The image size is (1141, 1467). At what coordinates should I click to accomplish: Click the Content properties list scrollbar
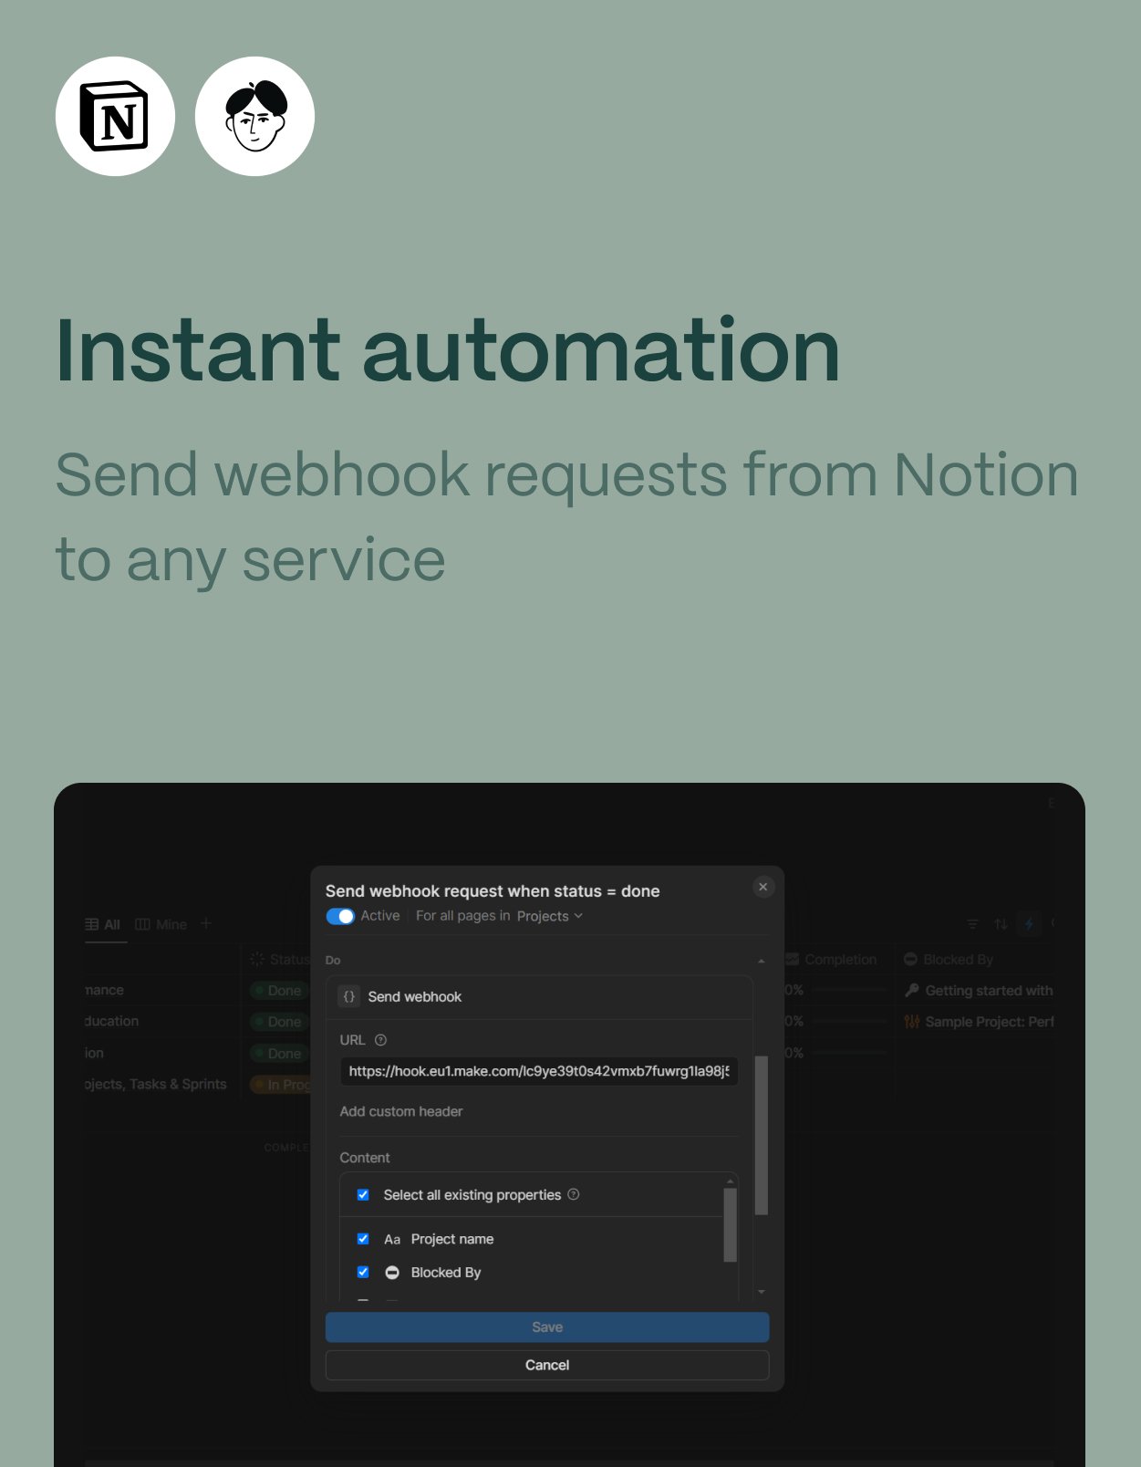pos(730,1225)
